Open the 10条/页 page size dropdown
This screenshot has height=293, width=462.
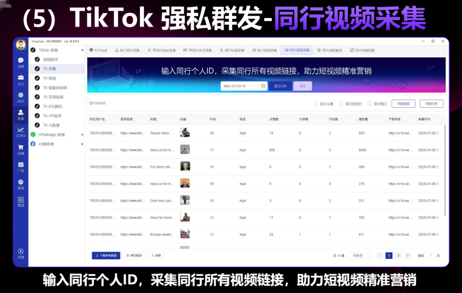[x=359, y=256]
